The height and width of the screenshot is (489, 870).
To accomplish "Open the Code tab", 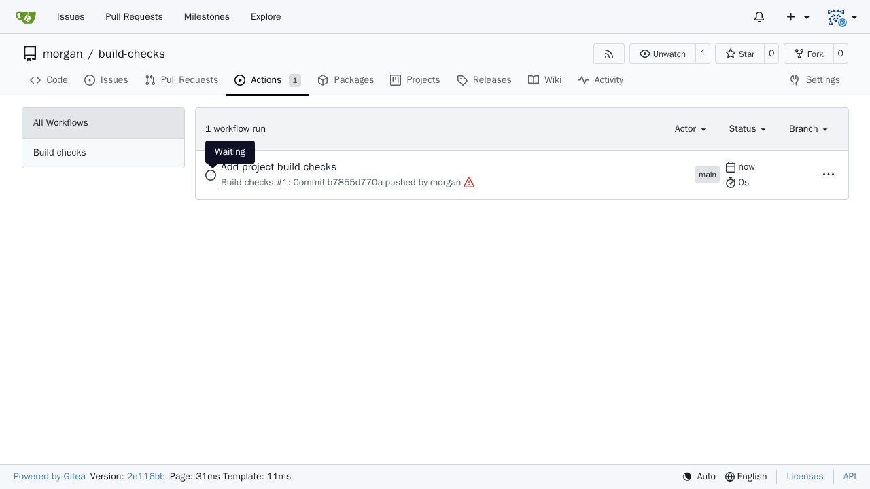I will pyautogui.click(x=49, y=80).
